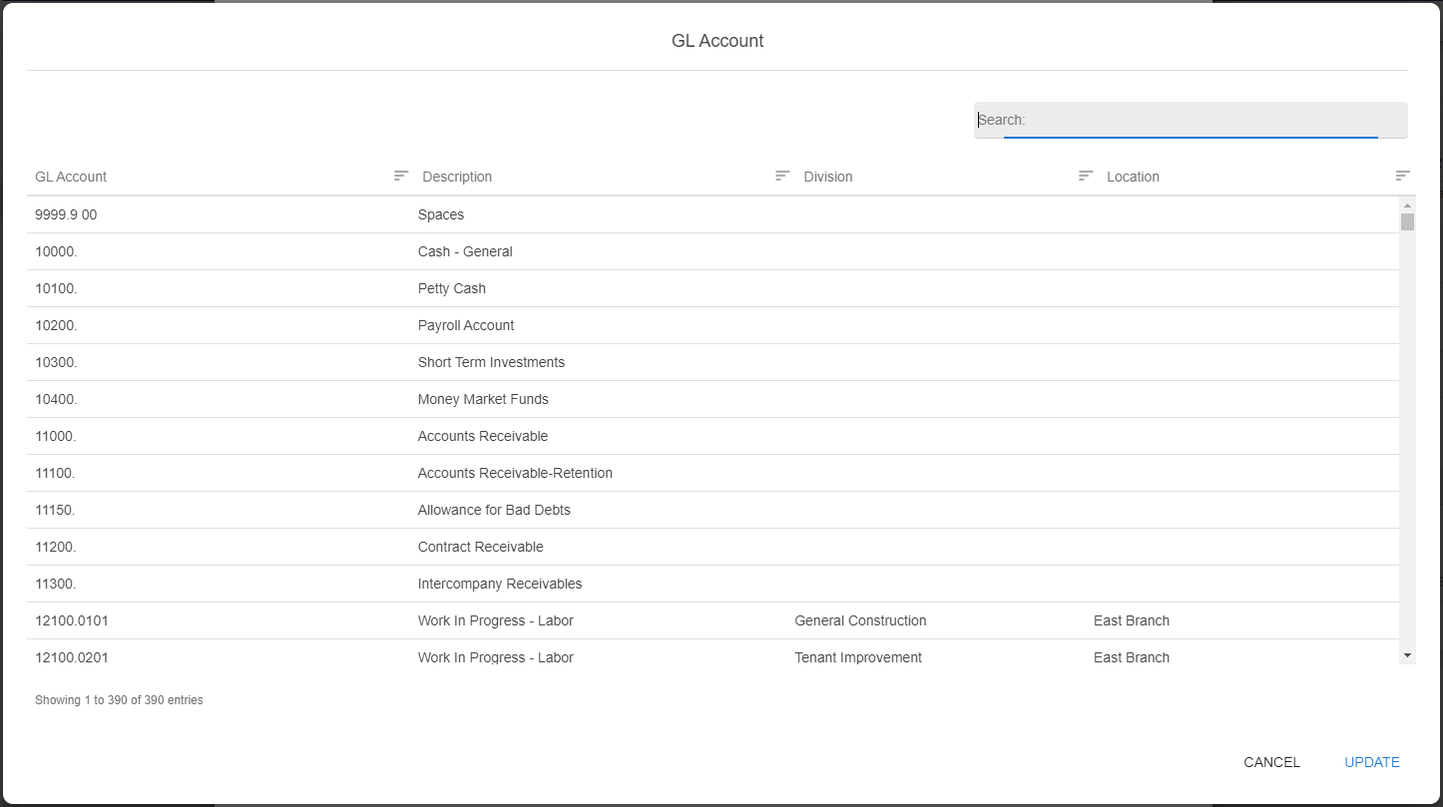
Task: Sort by the Description column icon
Action: 783,176
